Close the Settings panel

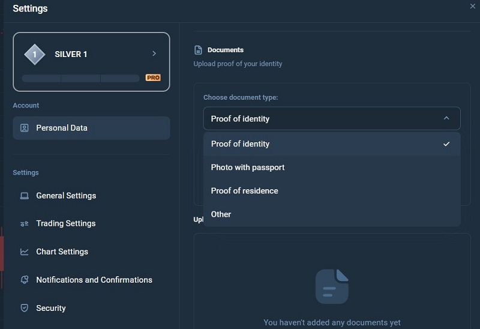(473, 6)
